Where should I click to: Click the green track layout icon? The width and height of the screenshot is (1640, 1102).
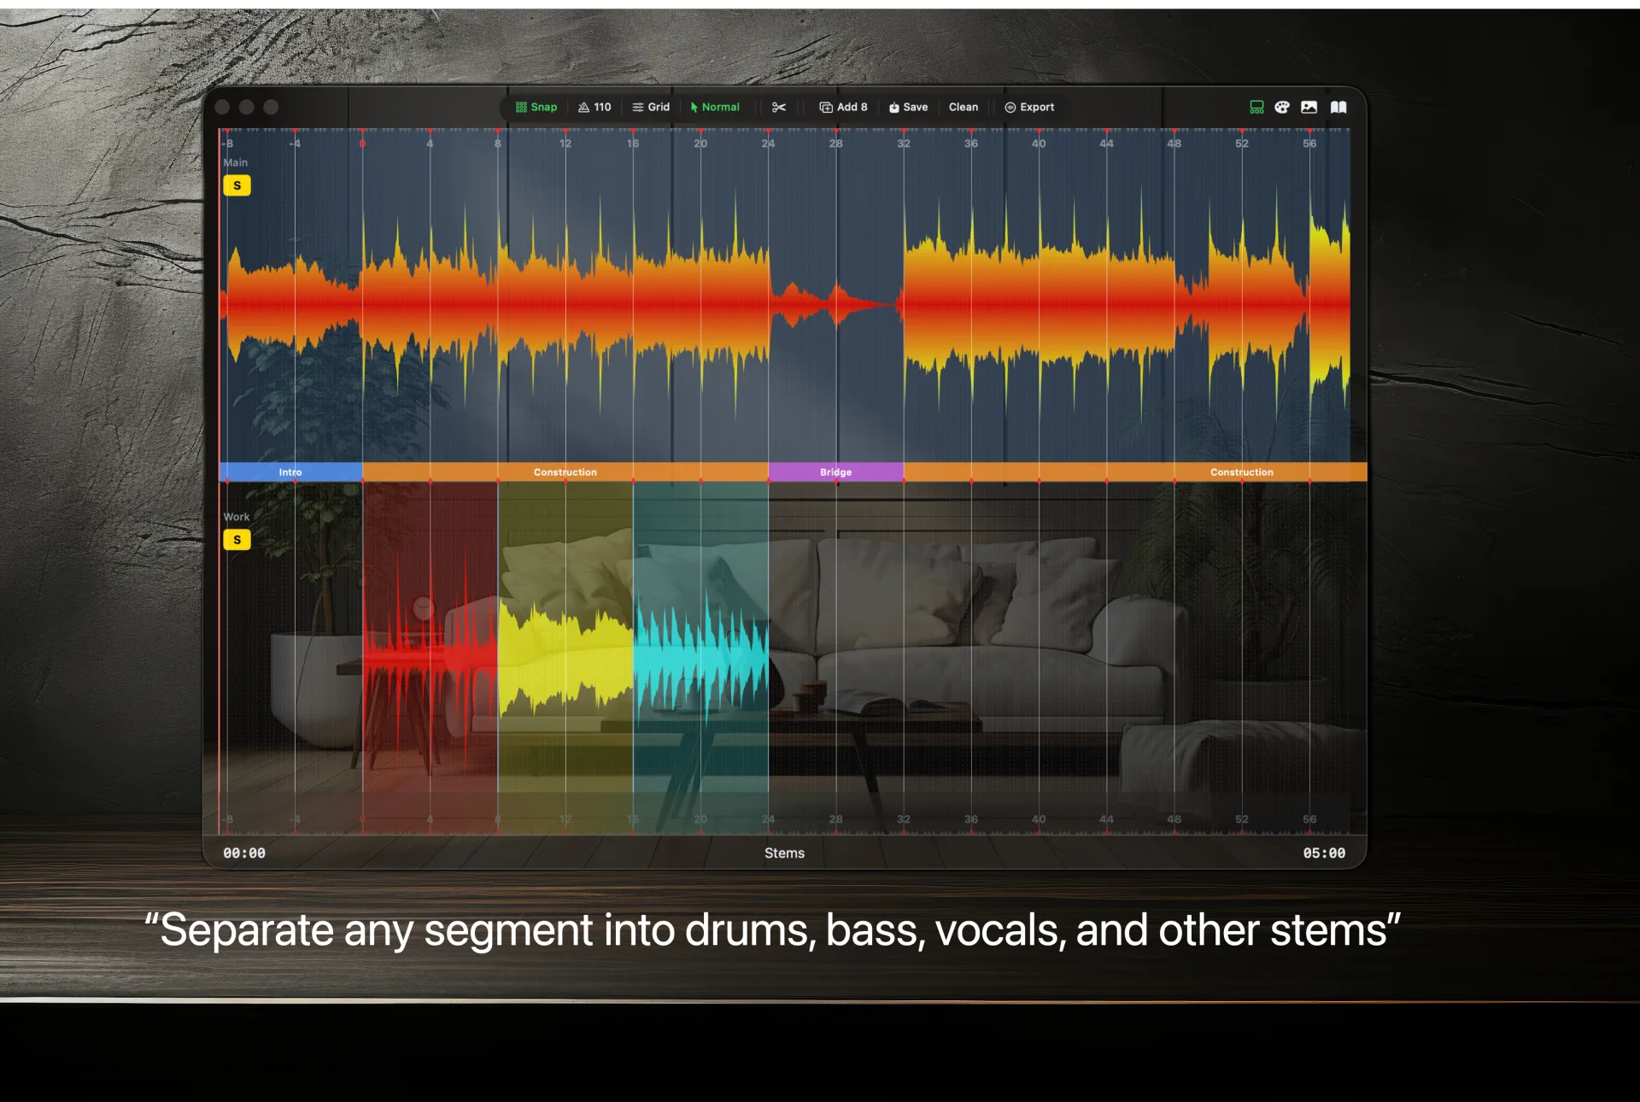pyautogui.click(x=1256, y=107)
